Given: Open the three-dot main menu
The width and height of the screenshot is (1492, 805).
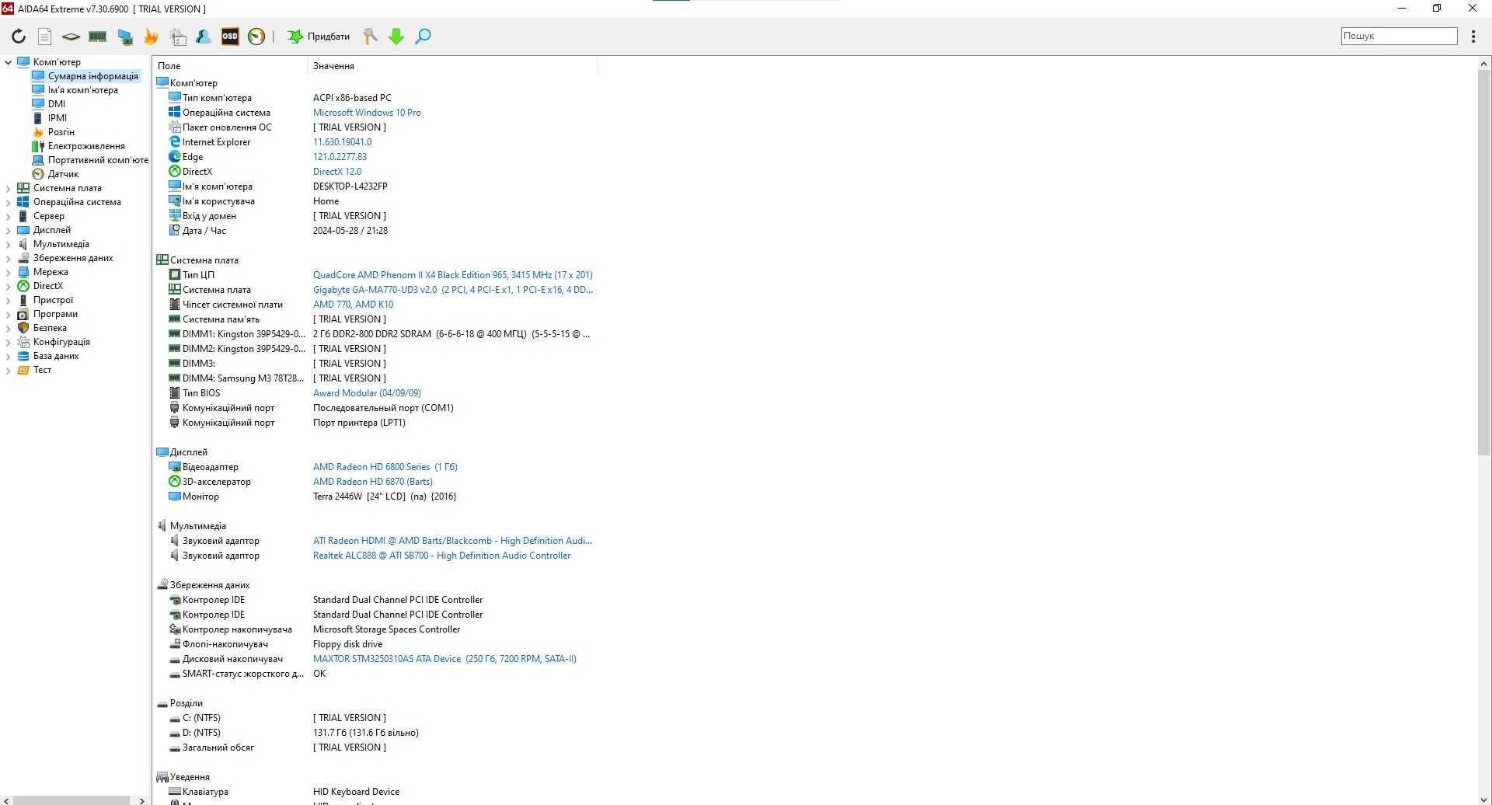Looking at the screenshot, I should coord(1473,37).
